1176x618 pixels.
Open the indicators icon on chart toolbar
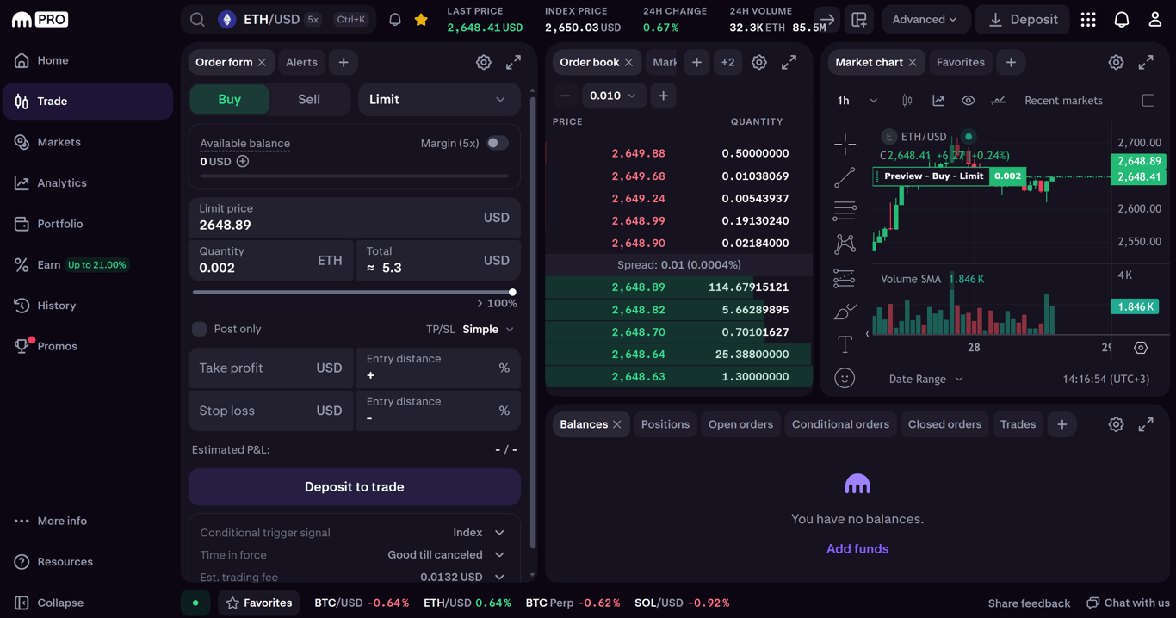tap(938, 101)
